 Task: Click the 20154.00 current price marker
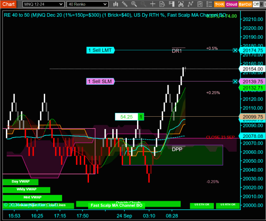coord(252,69)
